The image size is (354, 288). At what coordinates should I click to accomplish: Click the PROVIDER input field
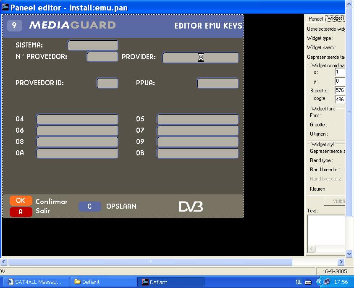[x=200, y=58]
